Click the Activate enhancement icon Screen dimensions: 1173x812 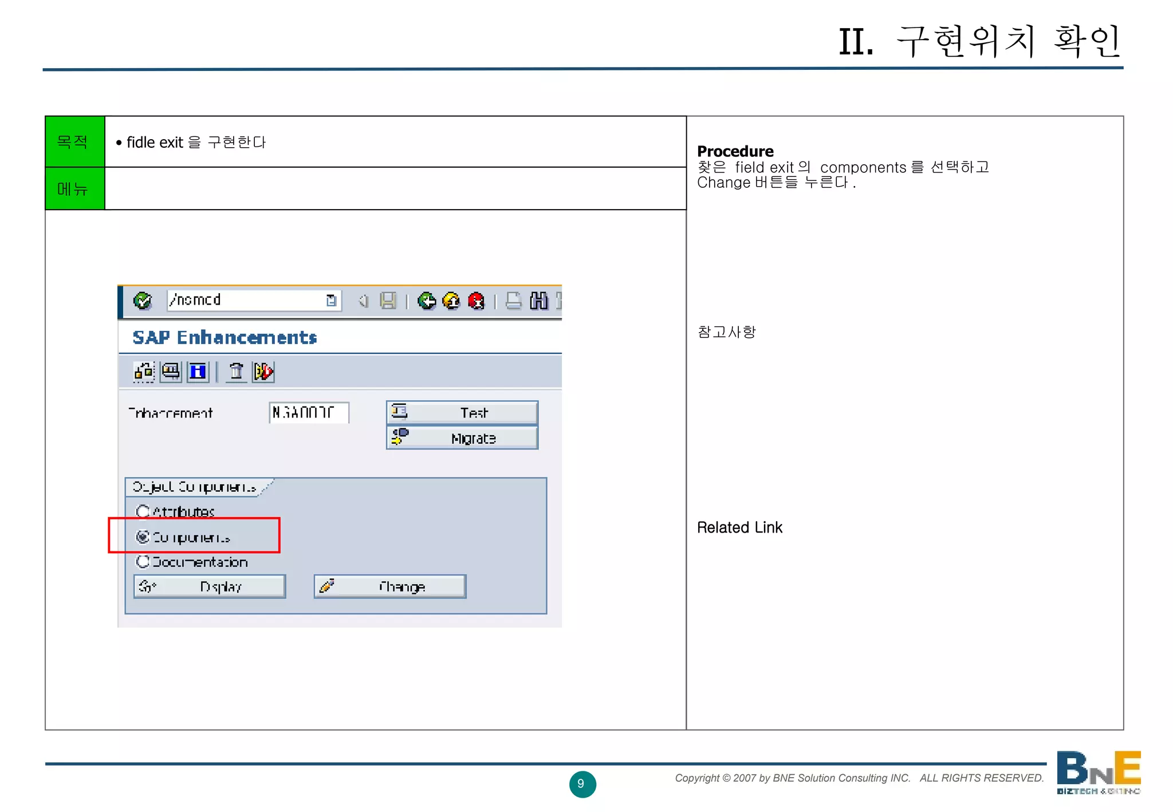263,372
